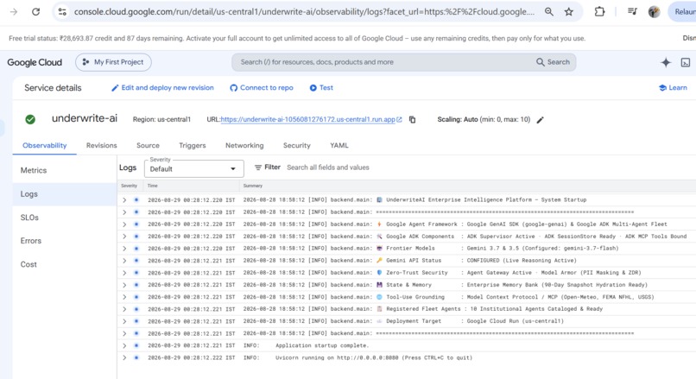Switch to the Revisions tab
This screenshot has width=696, height=379.
click(102, 145)
